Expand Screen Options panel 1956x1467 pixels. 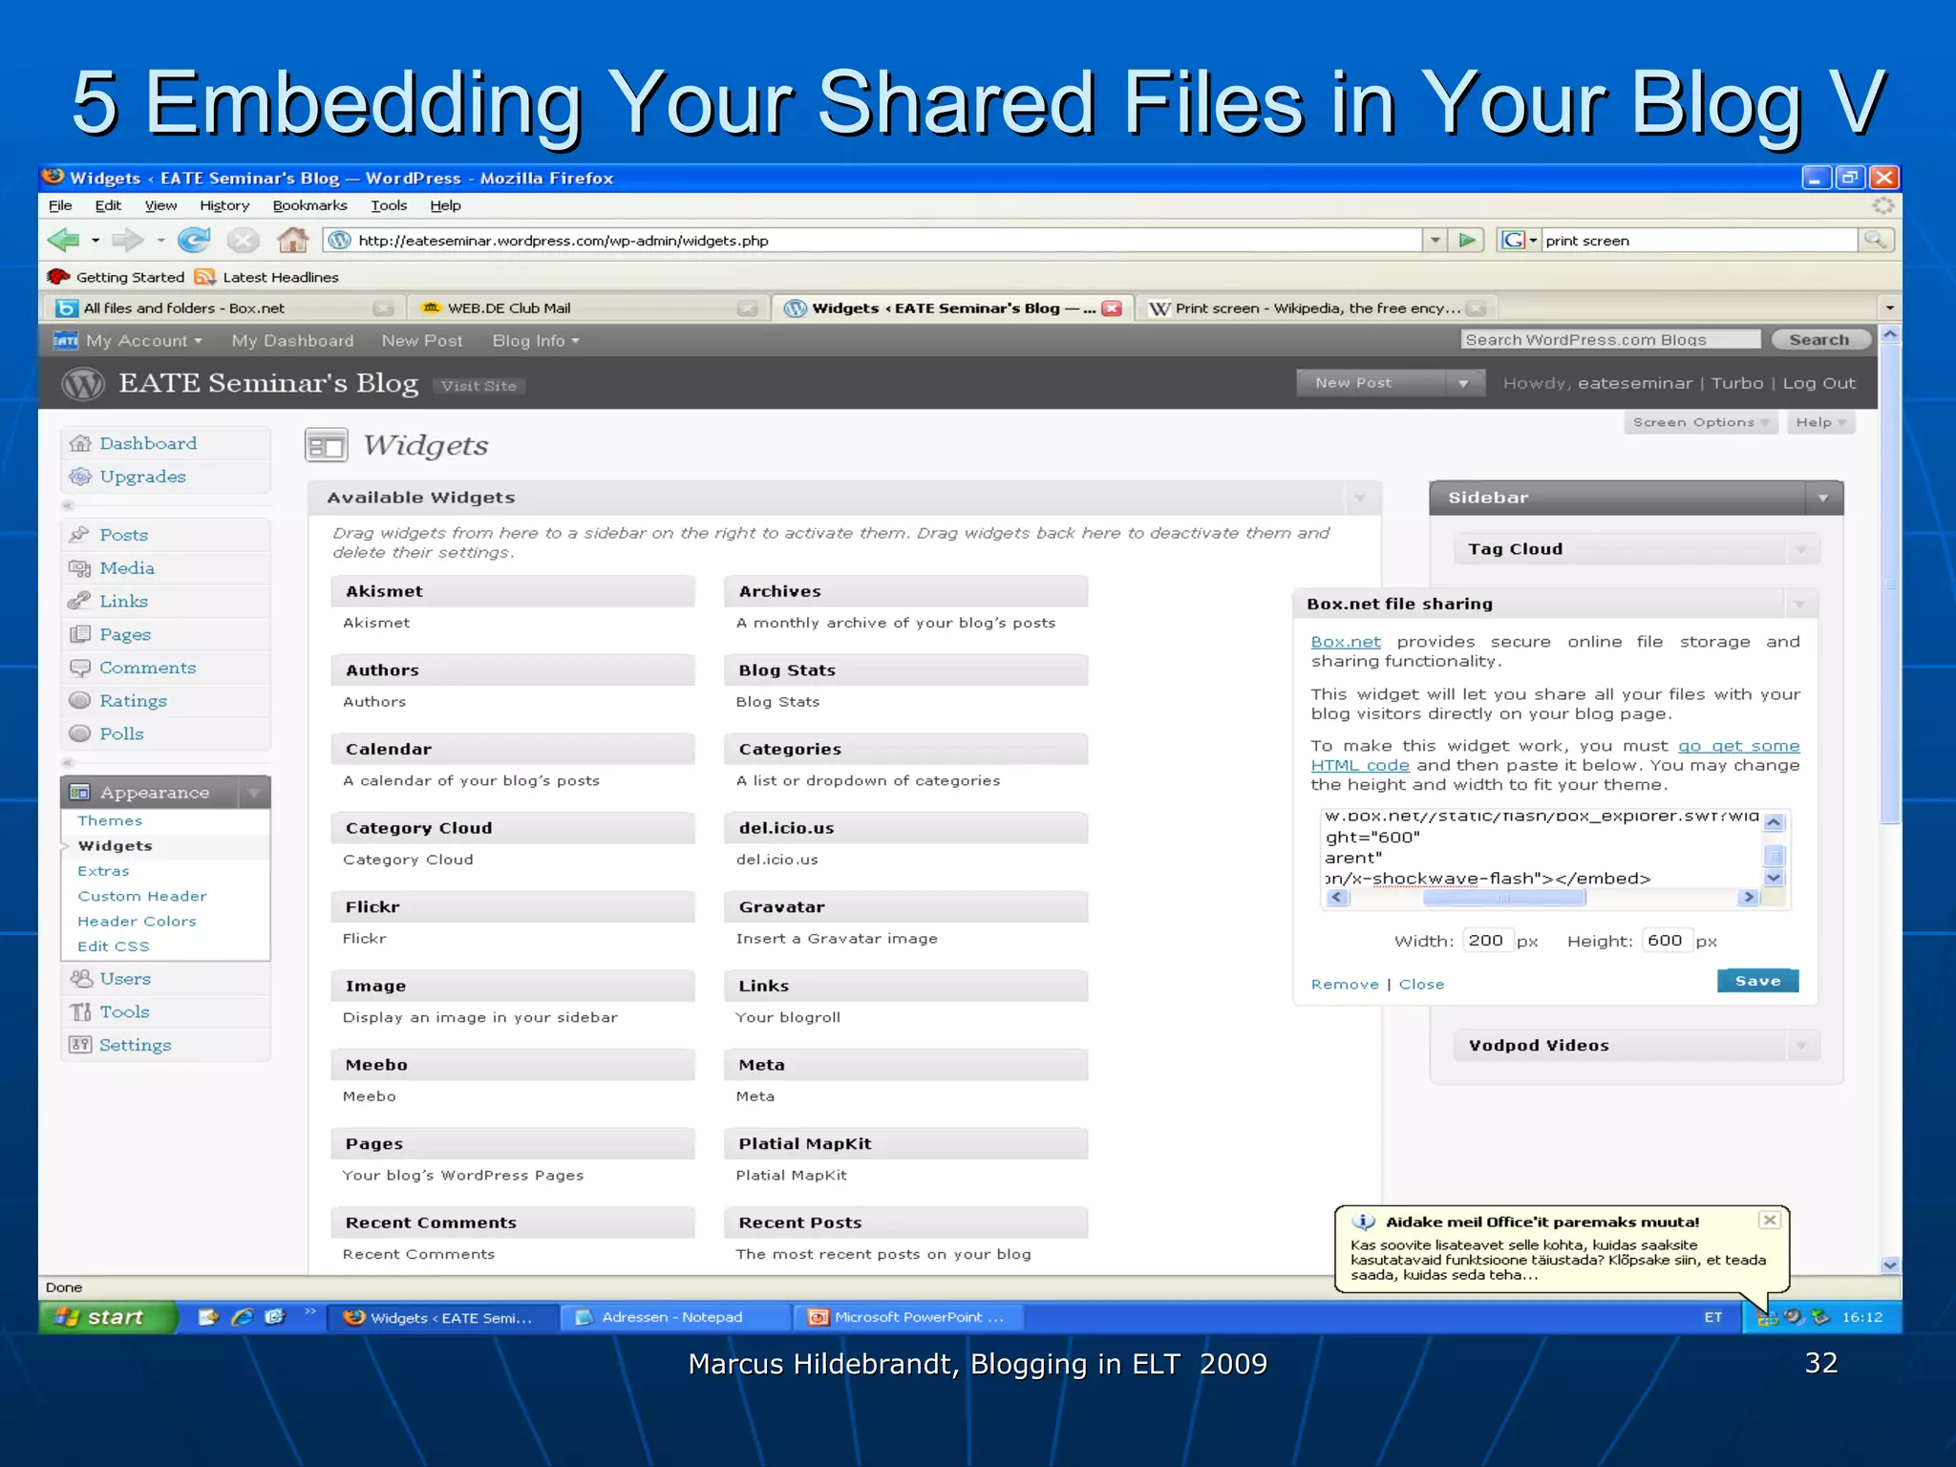(1701, 422)
